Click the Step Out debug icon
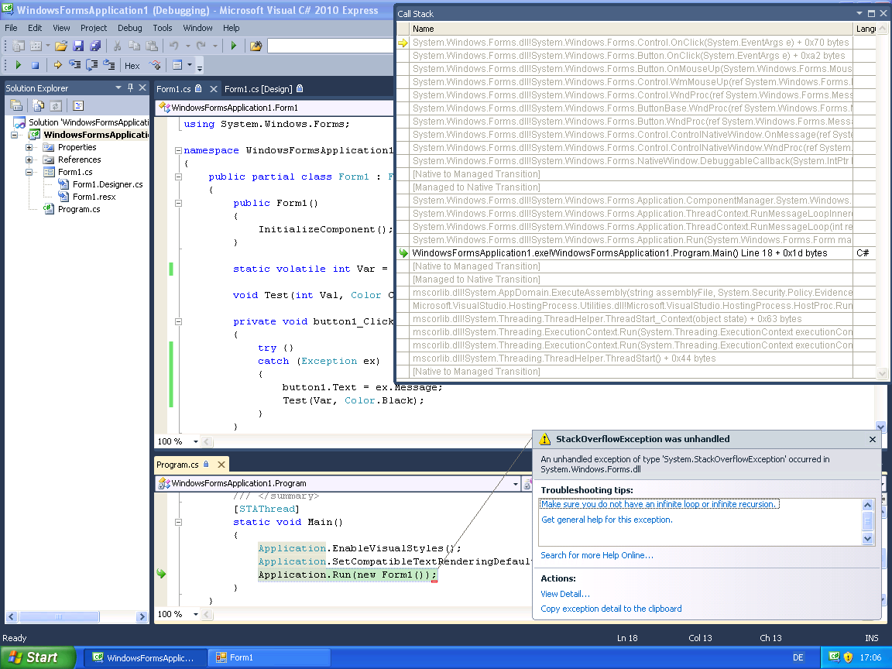 [108, 65]
